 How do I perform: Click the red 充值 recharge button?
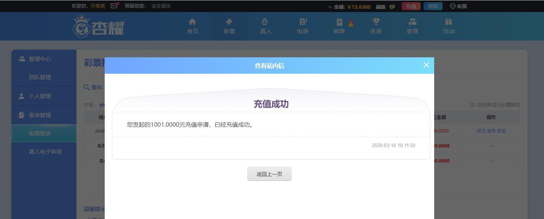[x=411, y=6]
